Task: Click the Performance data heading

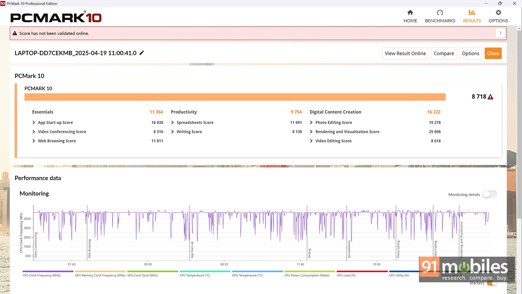Action: click(38, 178)
